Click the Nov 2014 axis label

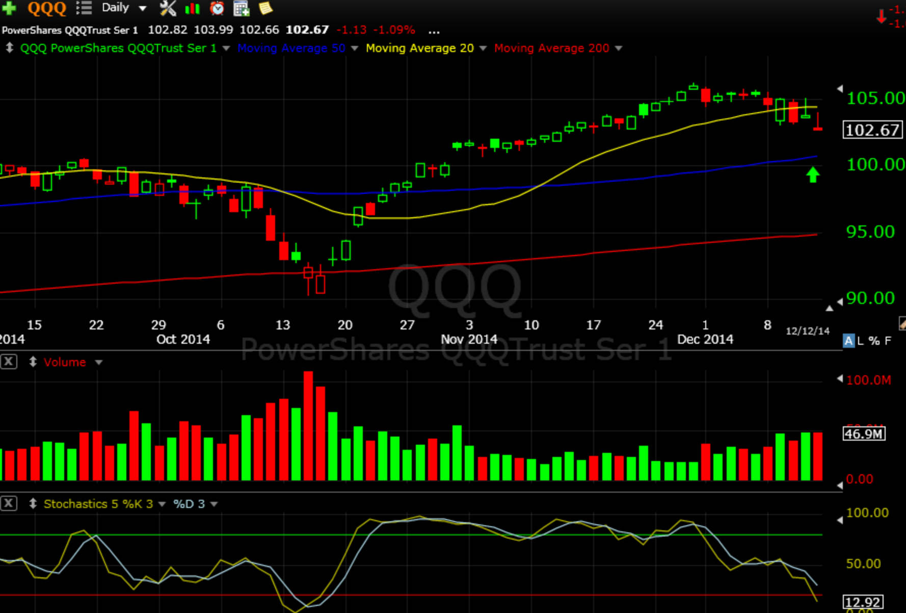pyautogui.click(x=469, y=339)
